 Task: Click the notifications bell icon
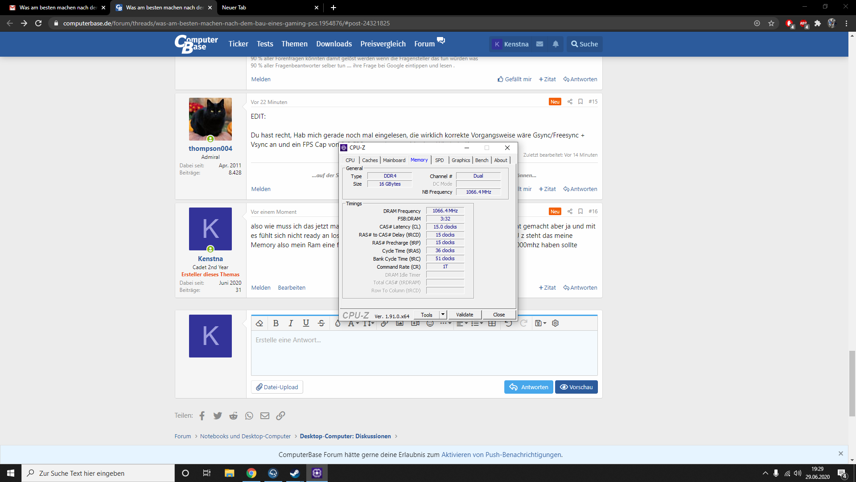coord(556,44)
